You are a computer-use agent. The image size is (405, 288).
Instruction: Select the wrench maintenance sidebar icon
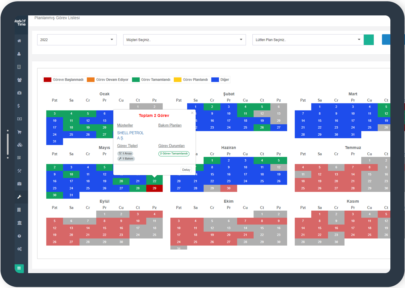[x=19, y=197]
